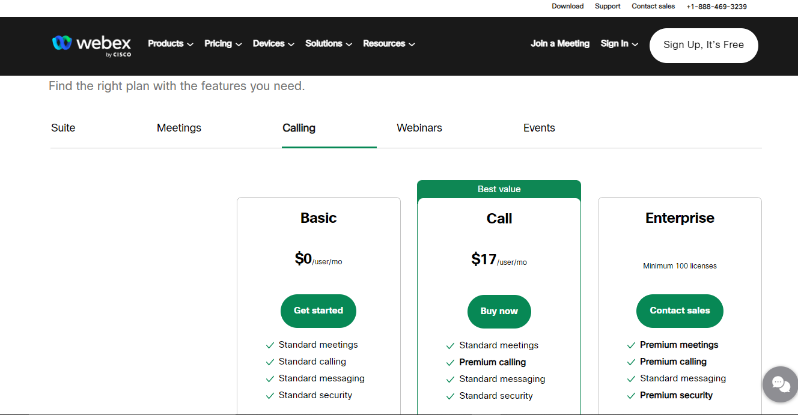
Task: Click the Minimum 100 licenses text
Action: click(680, 265)
